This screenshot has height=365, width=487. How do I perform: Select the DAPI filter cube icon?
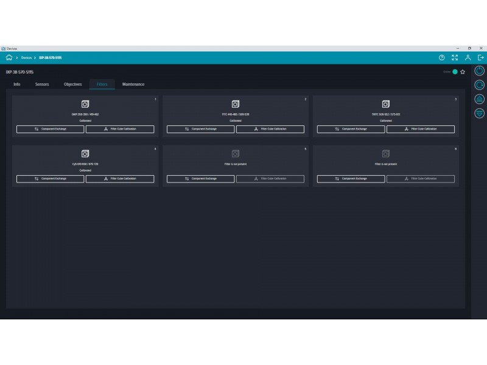click(85, 104)
